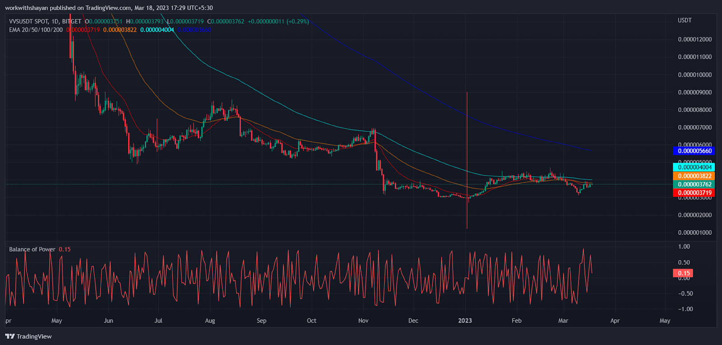Click the Sep label on the time axis
The image size is (722, 345).
point(262,321)
